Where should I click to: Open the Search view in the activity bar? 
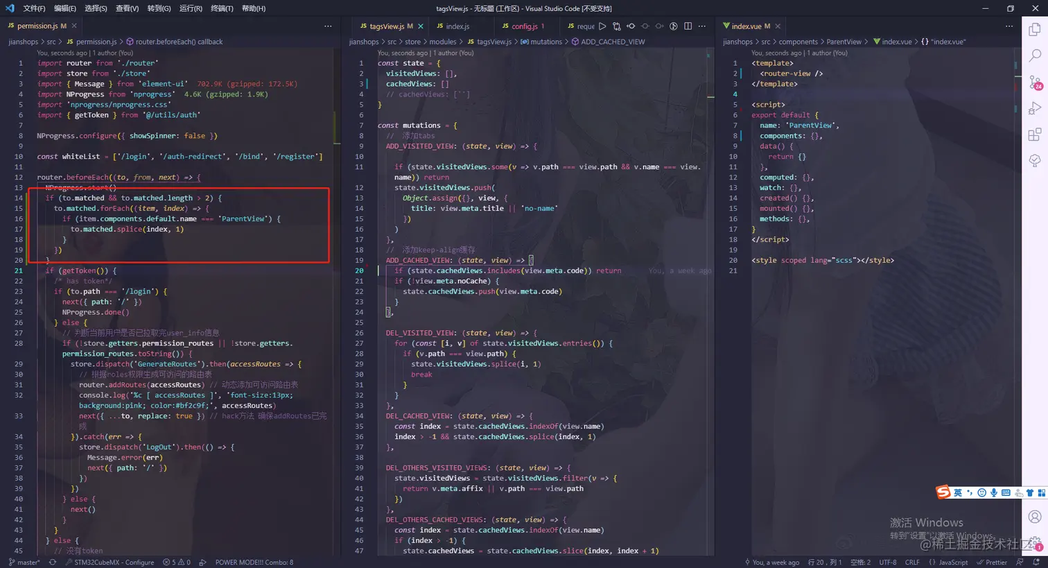point(1034,55)
